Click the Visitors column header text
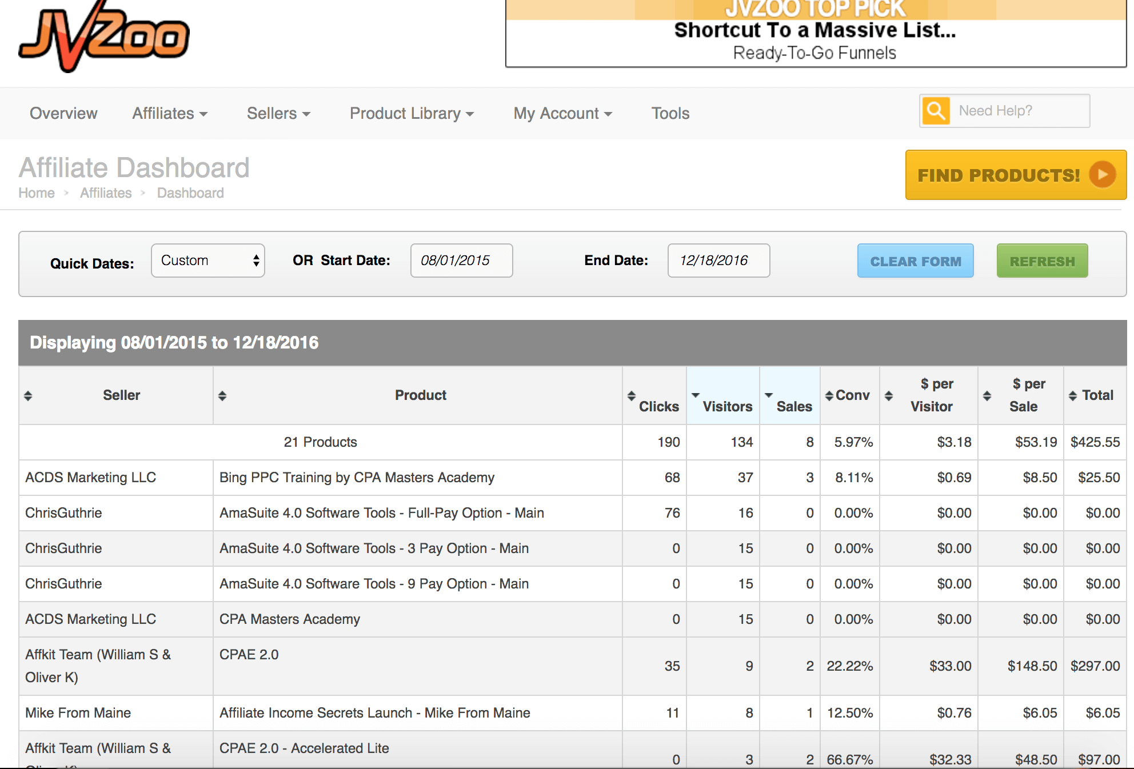Image resolution: width=1134 pixels, height=769 pixels. [728, 406]
